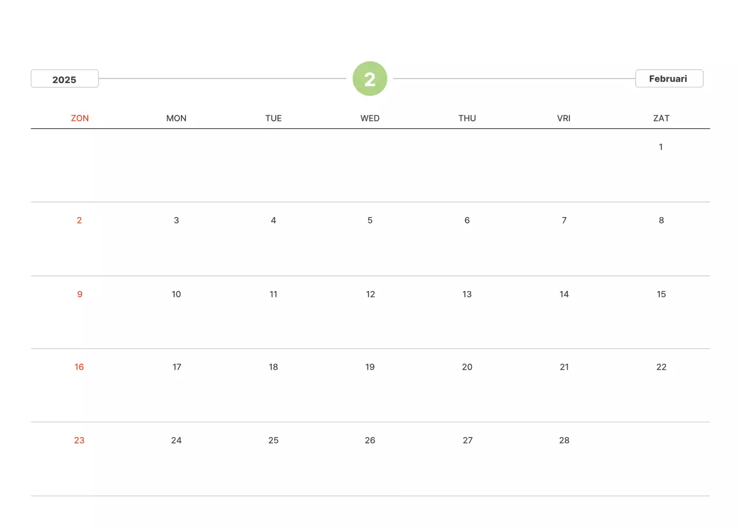740x529 pixels.
Task: Select date 5 on Wednesday
Action: (370, 220)
